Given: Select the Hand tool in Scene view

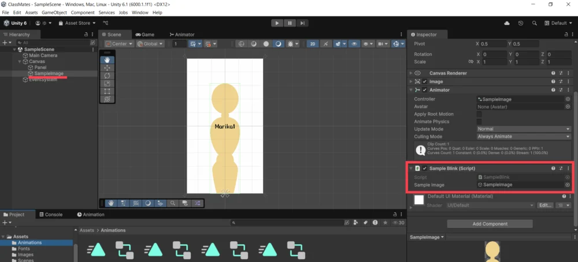Looking at the screenshot, I should point(108,60).
